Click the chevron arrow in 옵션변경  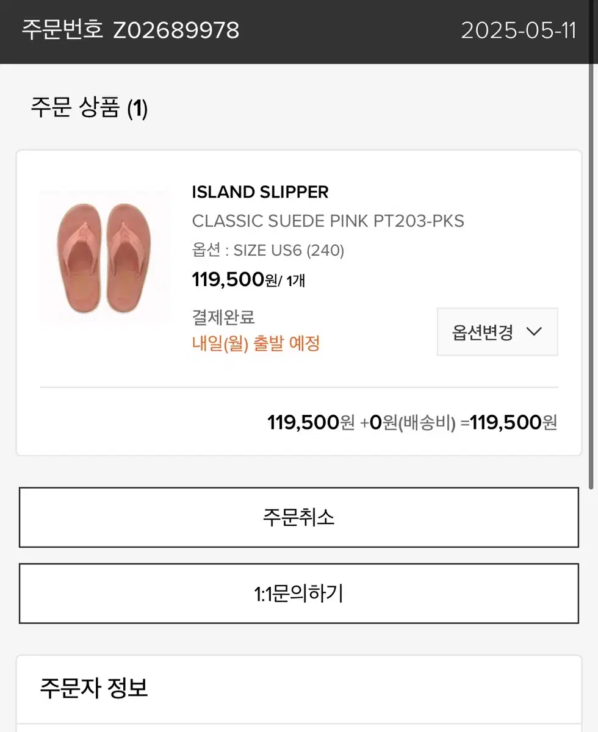pos(534,332)
